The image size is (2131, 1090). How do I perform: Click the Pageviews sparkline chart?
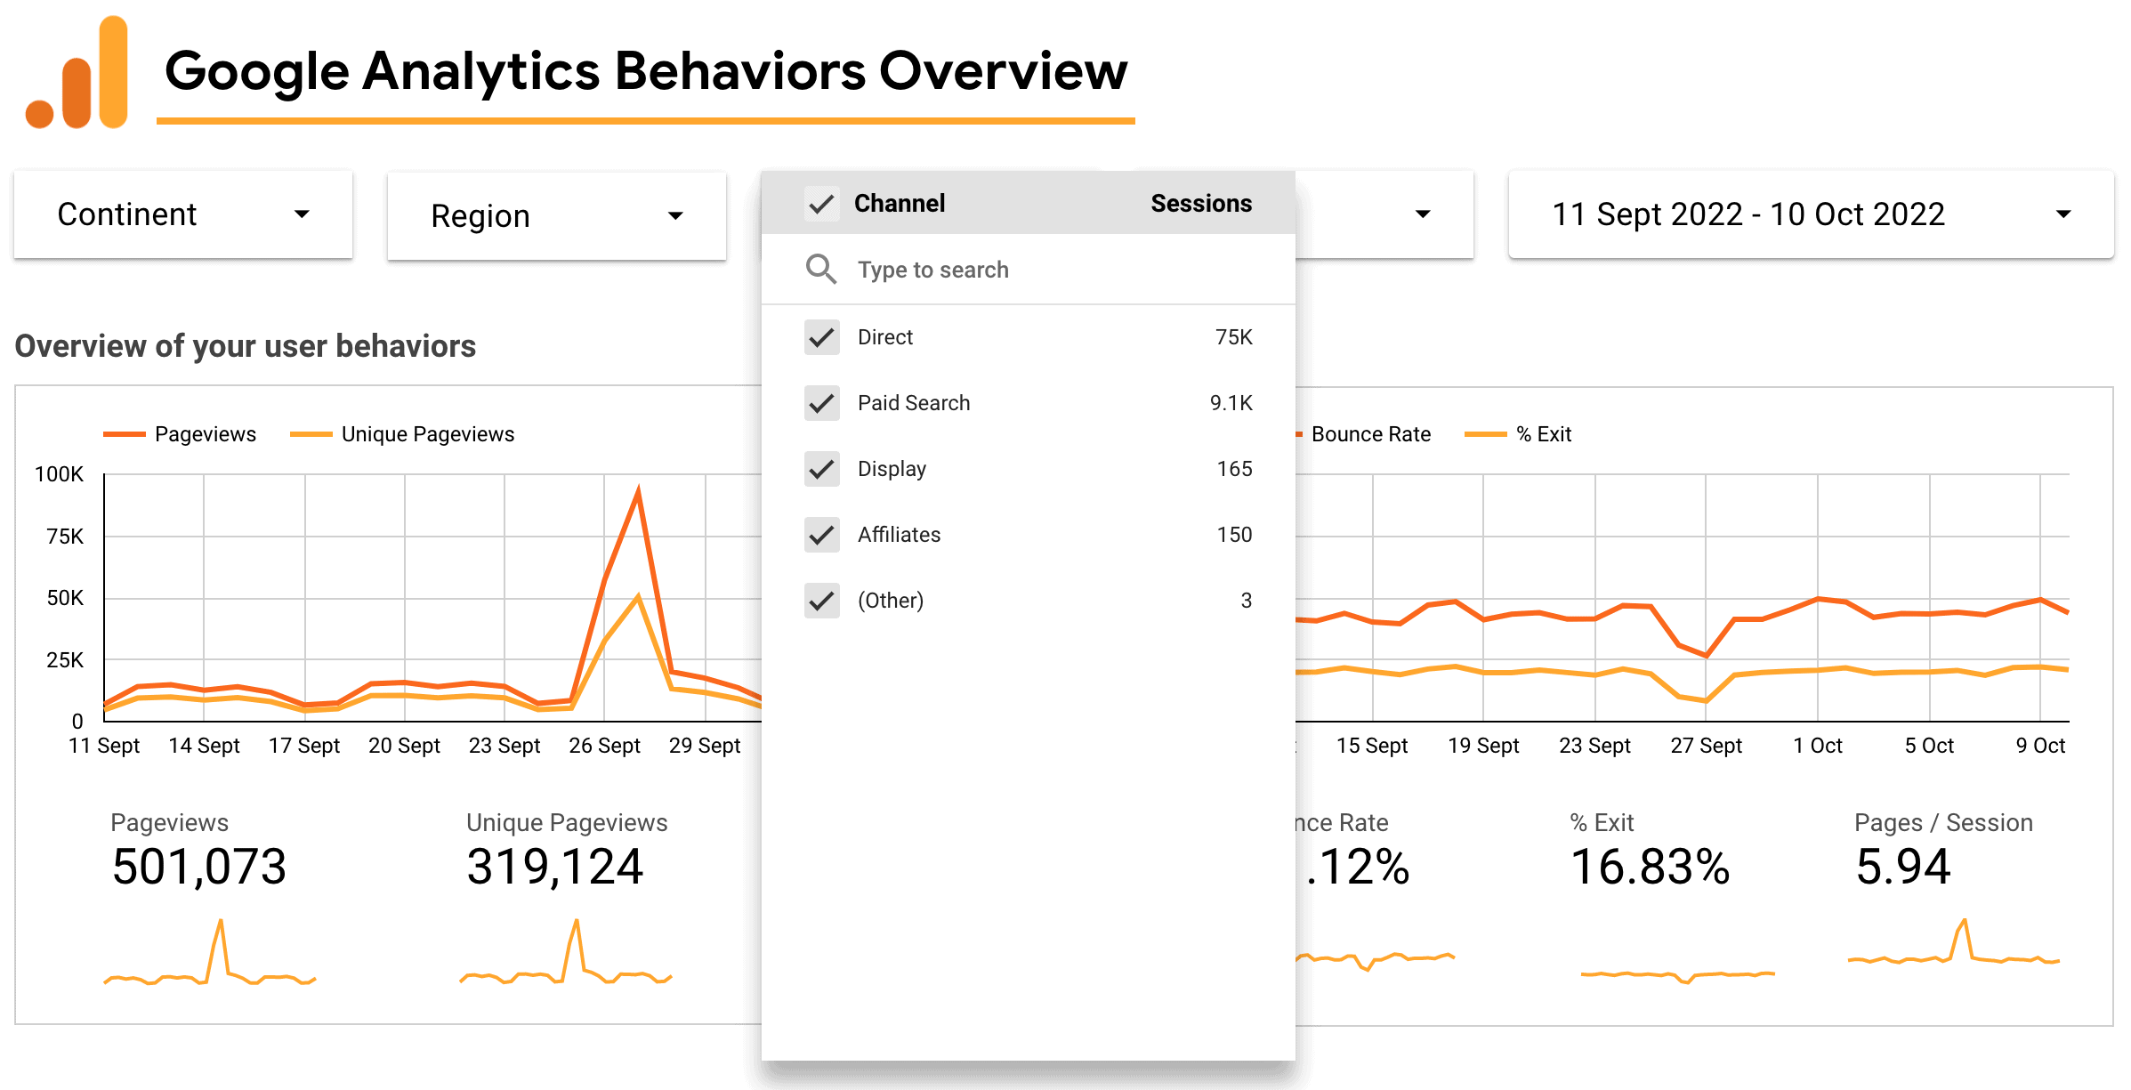210,953
